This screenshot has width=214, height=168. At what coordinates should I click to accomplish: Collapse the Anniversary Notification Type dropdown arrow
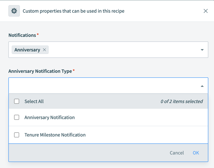202,86
